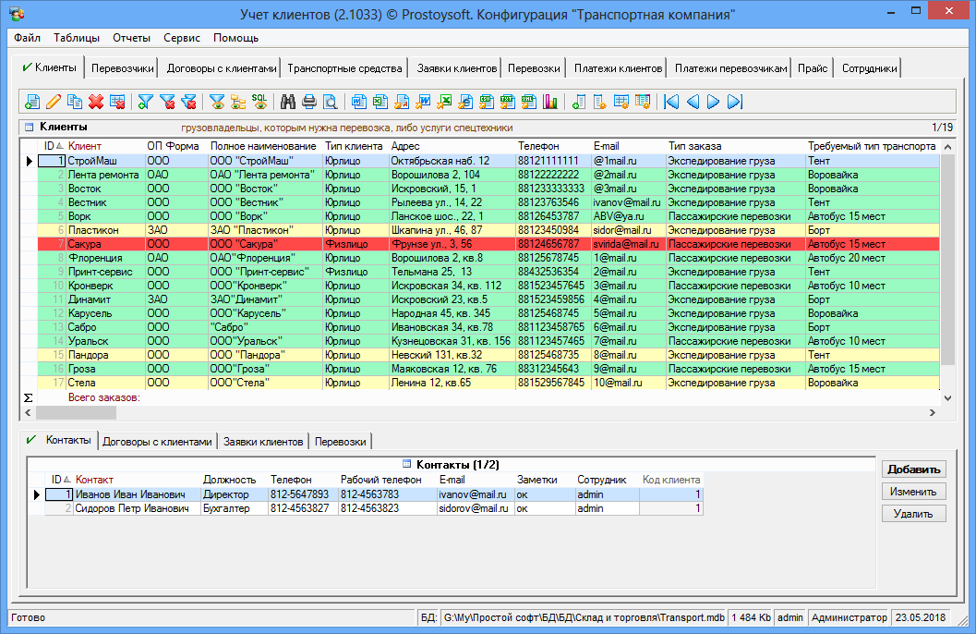The image size is (976, 634).
Task: Click the clients table scroll down arrow
Action: (x=947, y=398)
